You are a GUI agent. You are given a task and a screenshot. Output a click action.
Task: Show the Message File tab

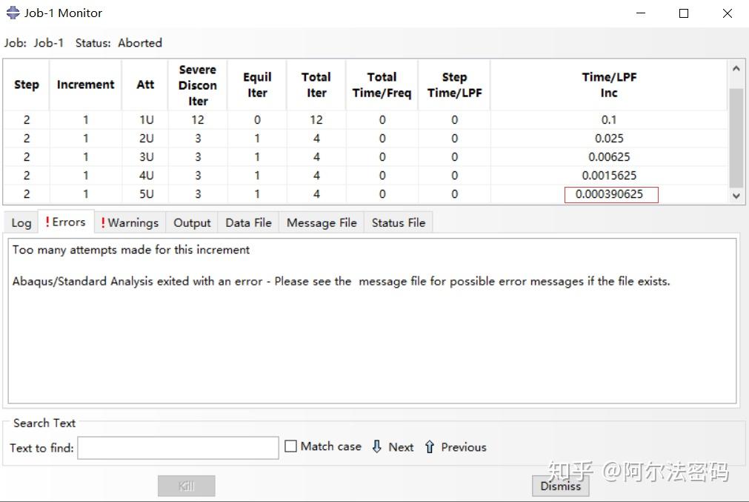pyautogui.click(x=322, y=222)
